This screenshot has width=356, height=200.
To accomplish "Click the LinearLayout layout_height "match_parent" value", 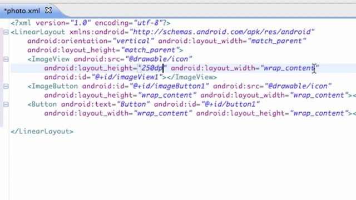I will [150, 50].
